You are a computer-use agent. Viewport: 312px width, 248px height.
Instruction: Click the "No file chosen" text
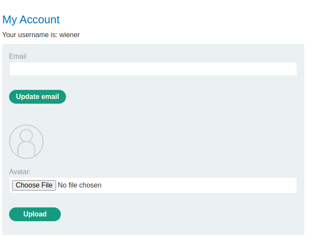pyautogui.click(x=79, y=185)
